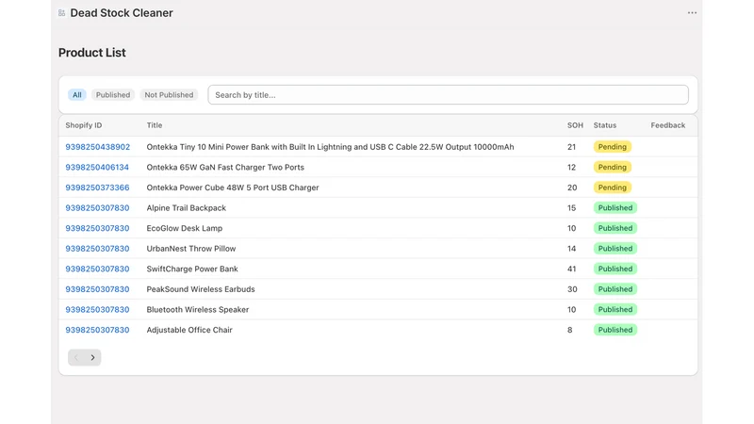Click SOH value 21 for Ontekka Tiny 10
Viewport: 754px width, 424px height.
click(x=571, y=147)
